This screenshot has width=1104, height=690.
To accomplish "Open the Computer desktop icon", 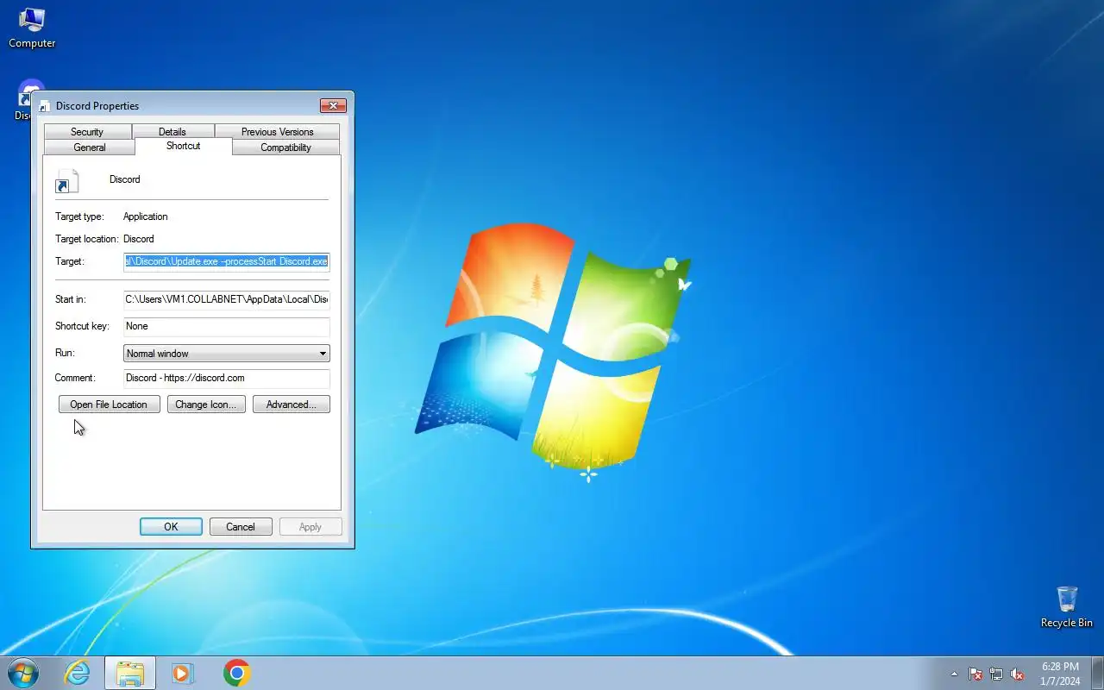I will [32, 28].
